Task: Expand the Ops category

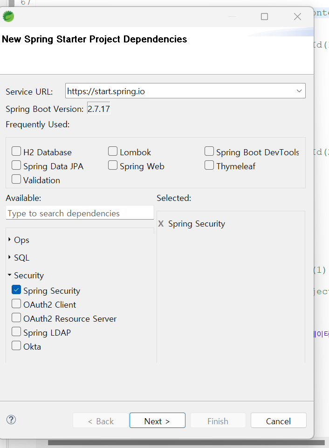Action: 9,240
